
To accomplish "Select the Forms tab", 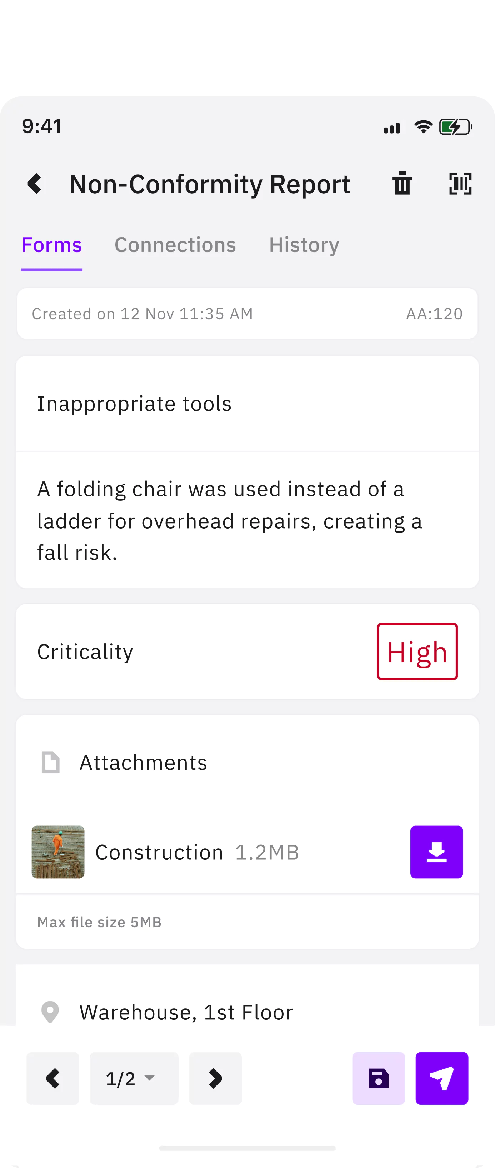I will coord(52,245).
